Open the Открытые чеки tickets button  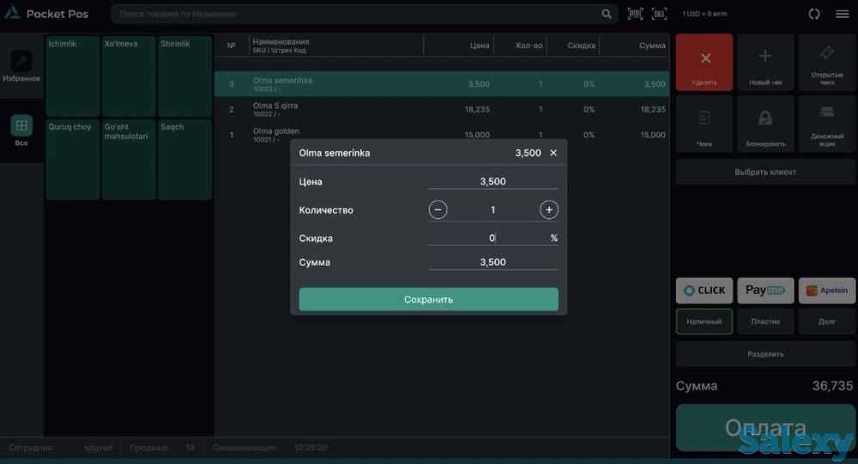(827, 63)
